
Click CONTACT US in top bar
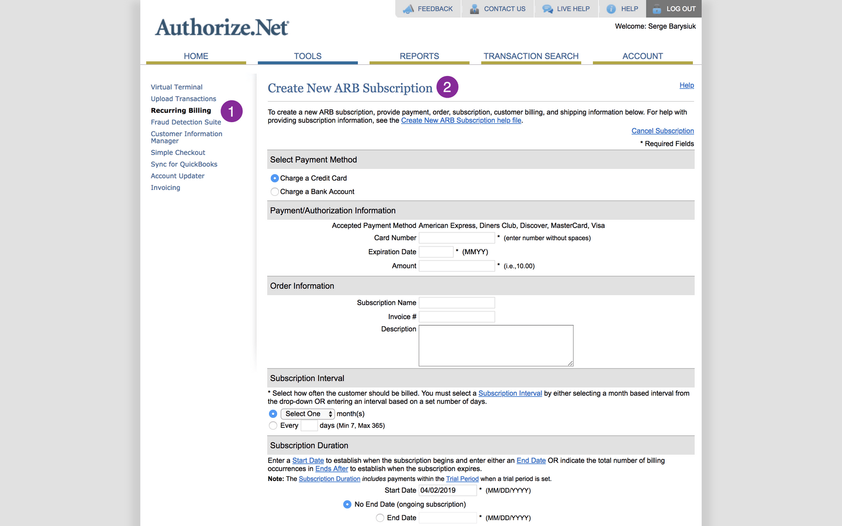pyautogui.click(x=505, y=9)
